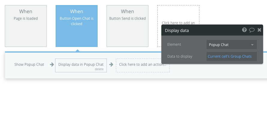Click arrow after Show Popup Chat
Image resolution: width=267 pixels, height=127 pixels.
52,65
